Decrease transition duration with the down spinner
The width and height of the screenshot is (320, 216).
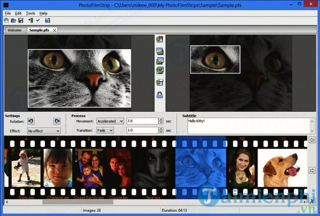[x=161, y=132]
